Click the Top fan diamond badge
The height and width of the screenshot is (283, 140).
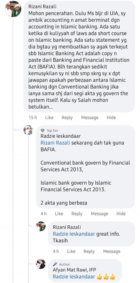(x=43, y=130)
